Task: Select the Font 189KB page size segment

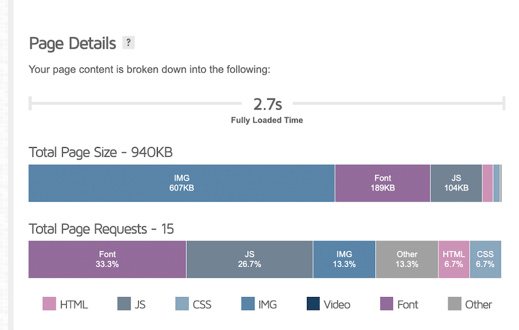Action: [x=383, y=183]
